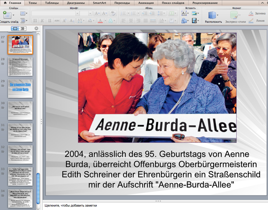
Task: Open the Диаграммы ribbon tab
Action: (76, 3)
